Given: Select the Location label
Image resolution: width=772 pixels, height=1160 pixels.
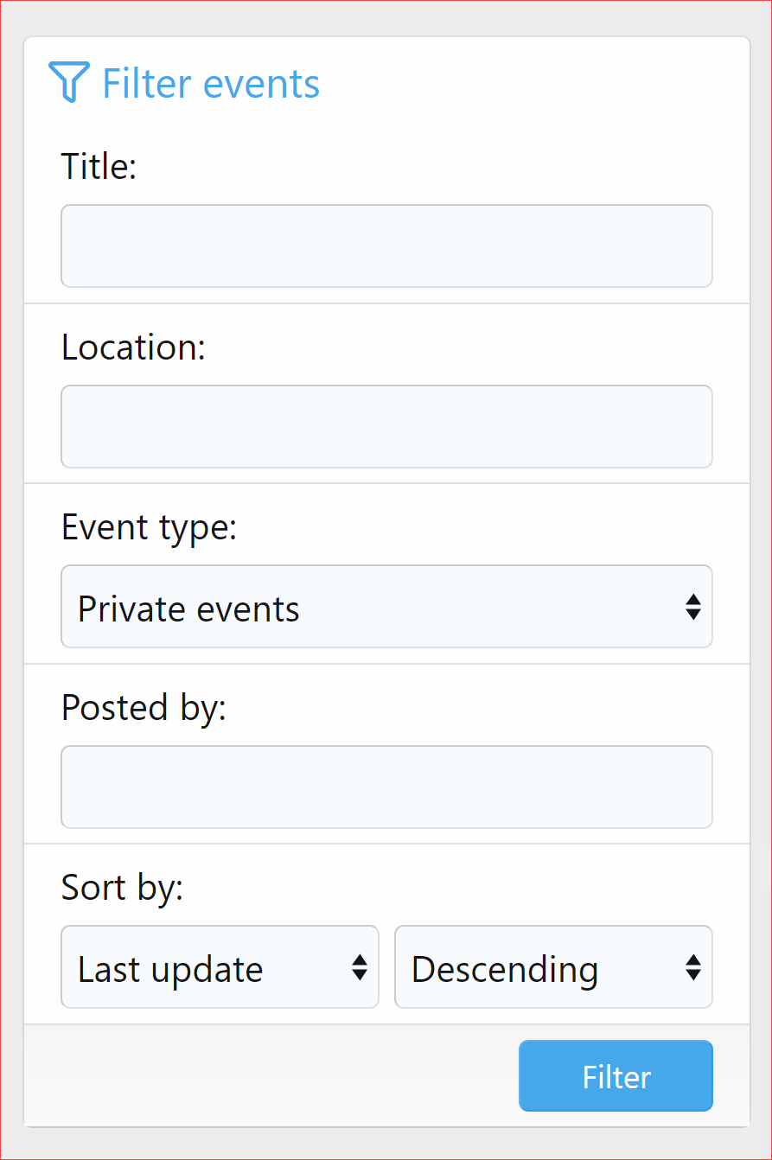Looking at the screenshot, I should [132, 347].
